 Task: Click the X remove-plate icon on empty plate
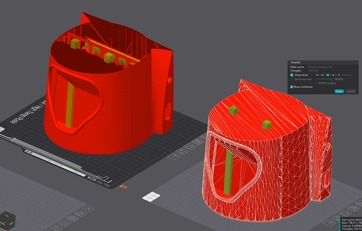pyautogui.click(x=88, y=208)
